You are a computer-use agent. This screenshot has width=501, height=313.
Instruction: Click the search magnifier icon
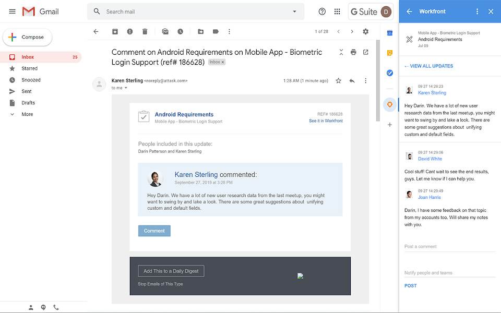point(97,11)
